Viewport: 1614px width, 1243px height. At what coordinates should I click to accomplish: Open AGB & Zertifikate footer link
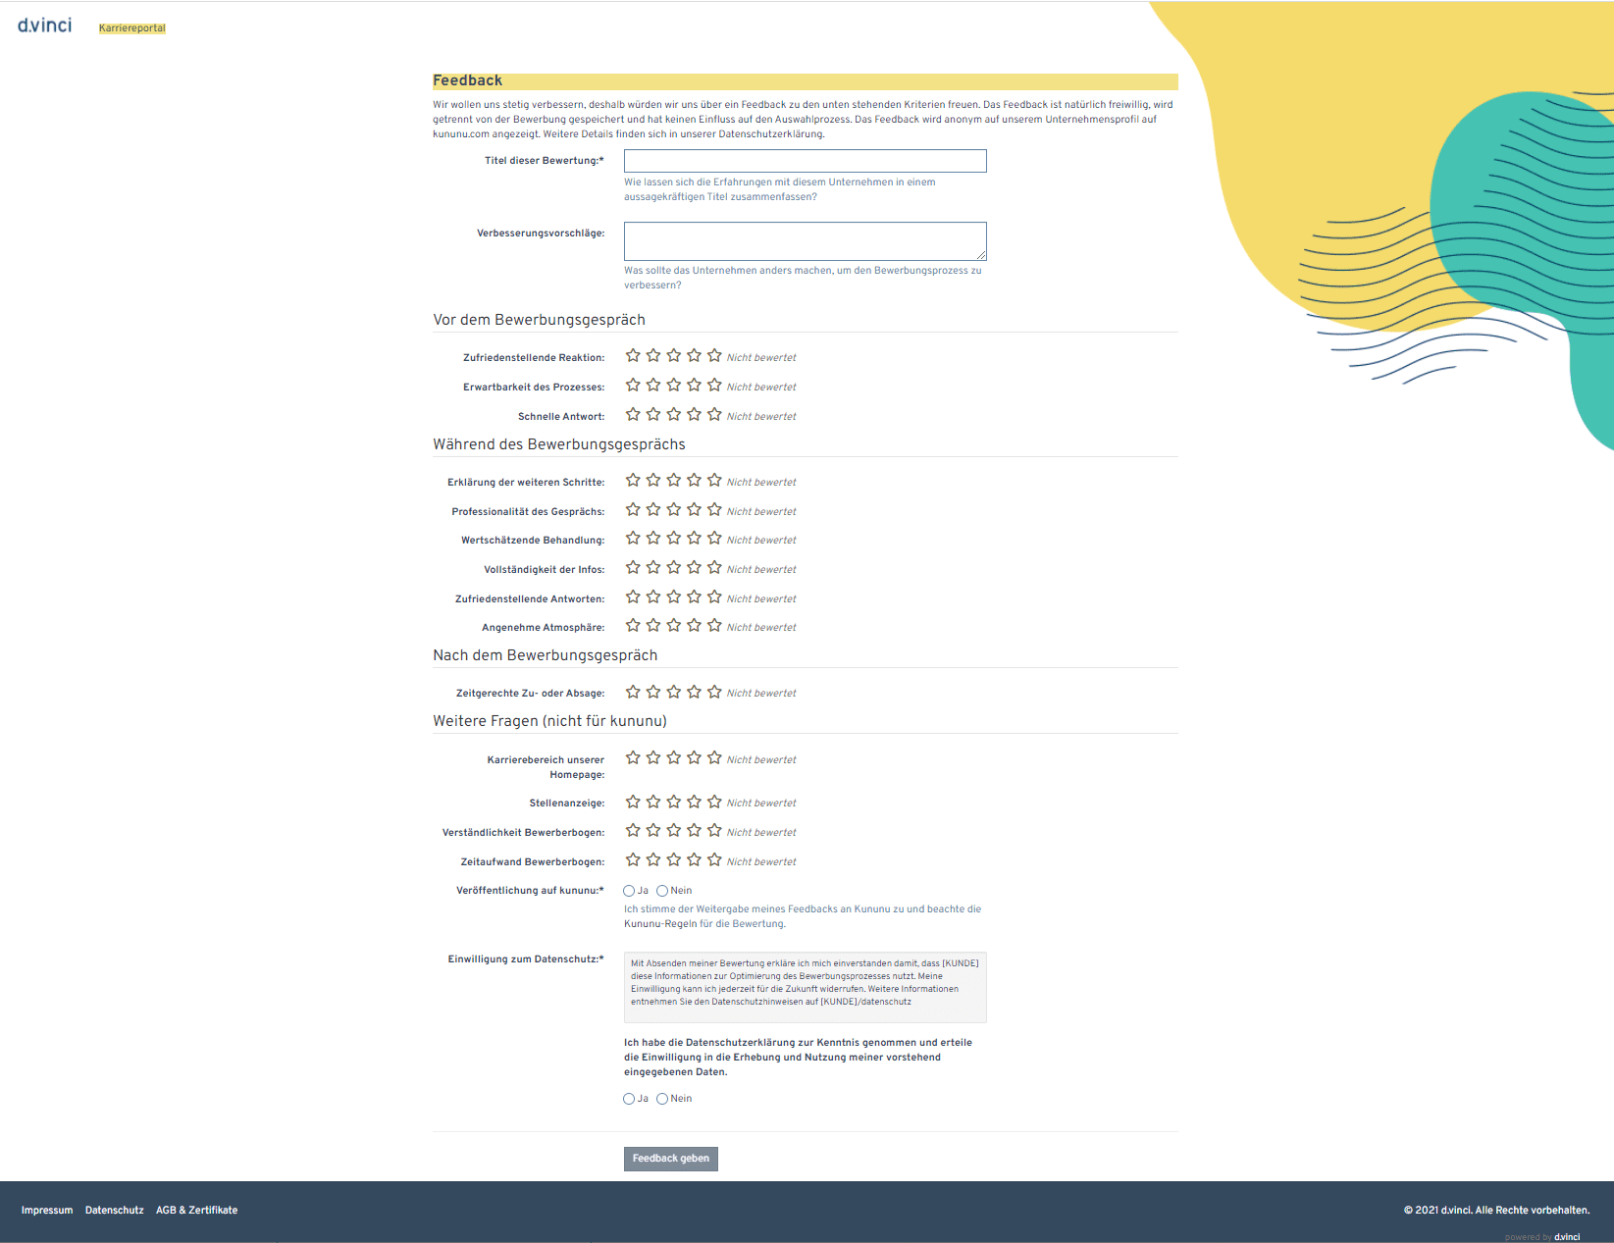tap(196, 1211)
